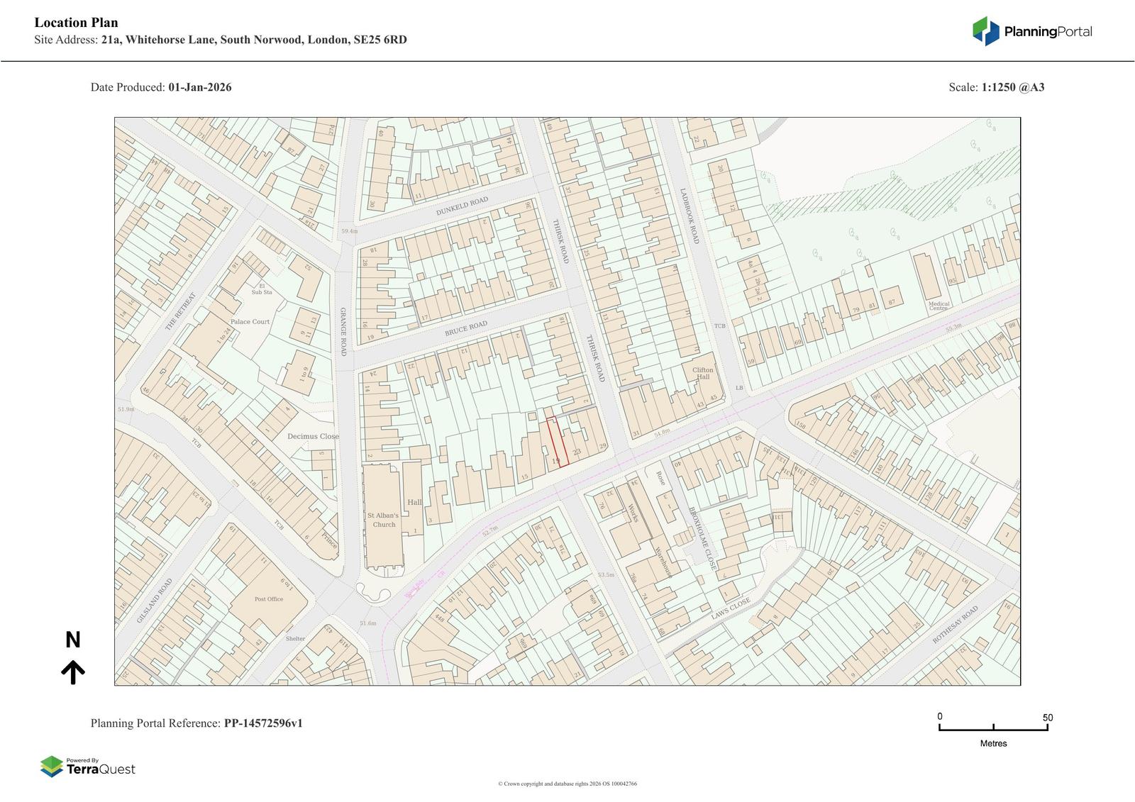This screenshot has height=802, width=1135.
Task: Click the TerraQuest logo icon
Action: pyautogui.click(x=52, y=767)
